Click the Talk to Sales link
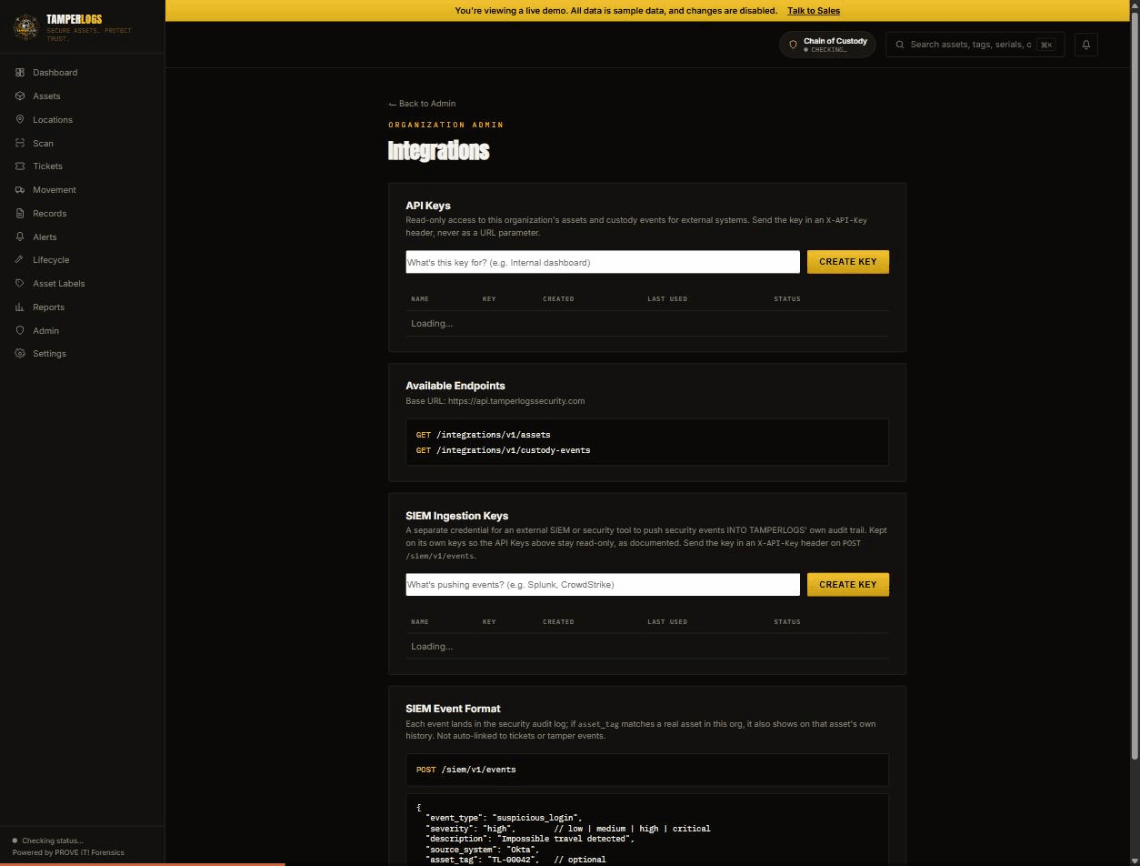Screen dimensions: 1140x866 coord(814,11)
